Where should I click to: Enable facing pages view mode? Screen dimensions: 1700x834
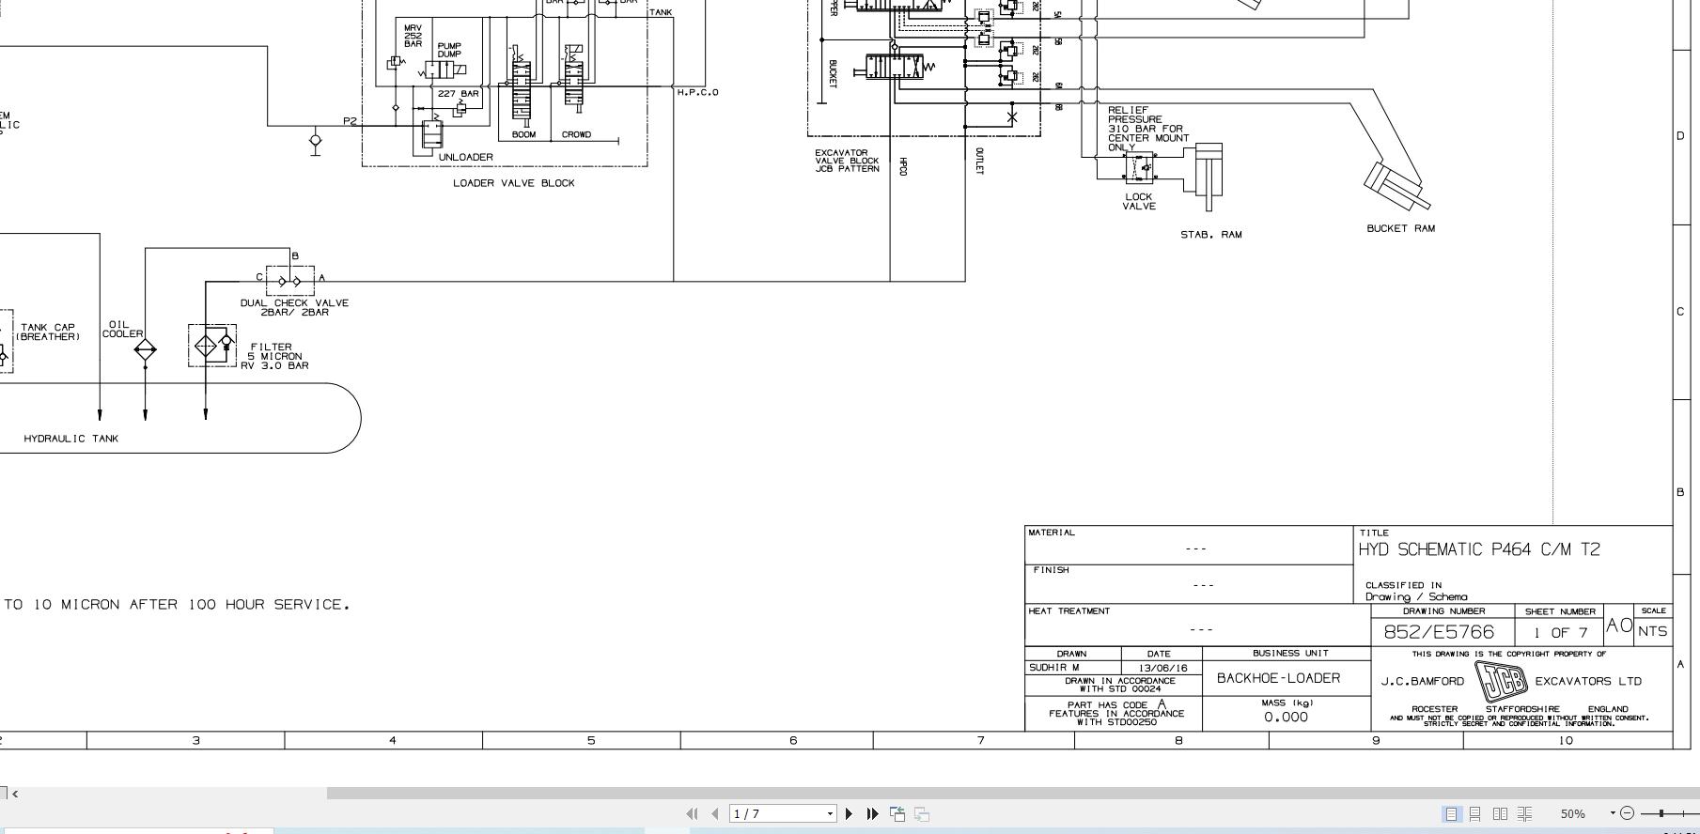1501,814
